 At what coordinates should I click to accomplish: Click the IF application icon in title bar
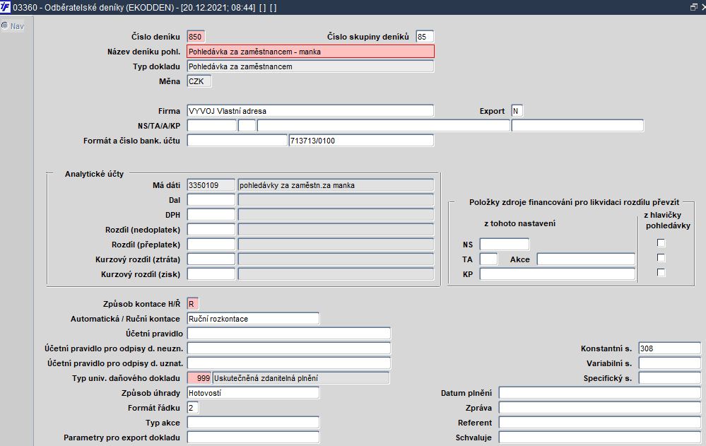point(6,7)
